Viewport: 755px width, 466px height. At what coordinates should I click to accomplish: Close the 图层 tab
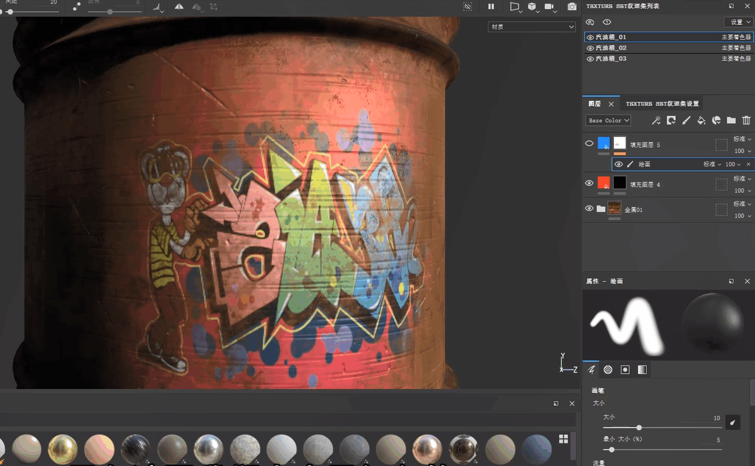pyautogui.click(x=611, y=104)
